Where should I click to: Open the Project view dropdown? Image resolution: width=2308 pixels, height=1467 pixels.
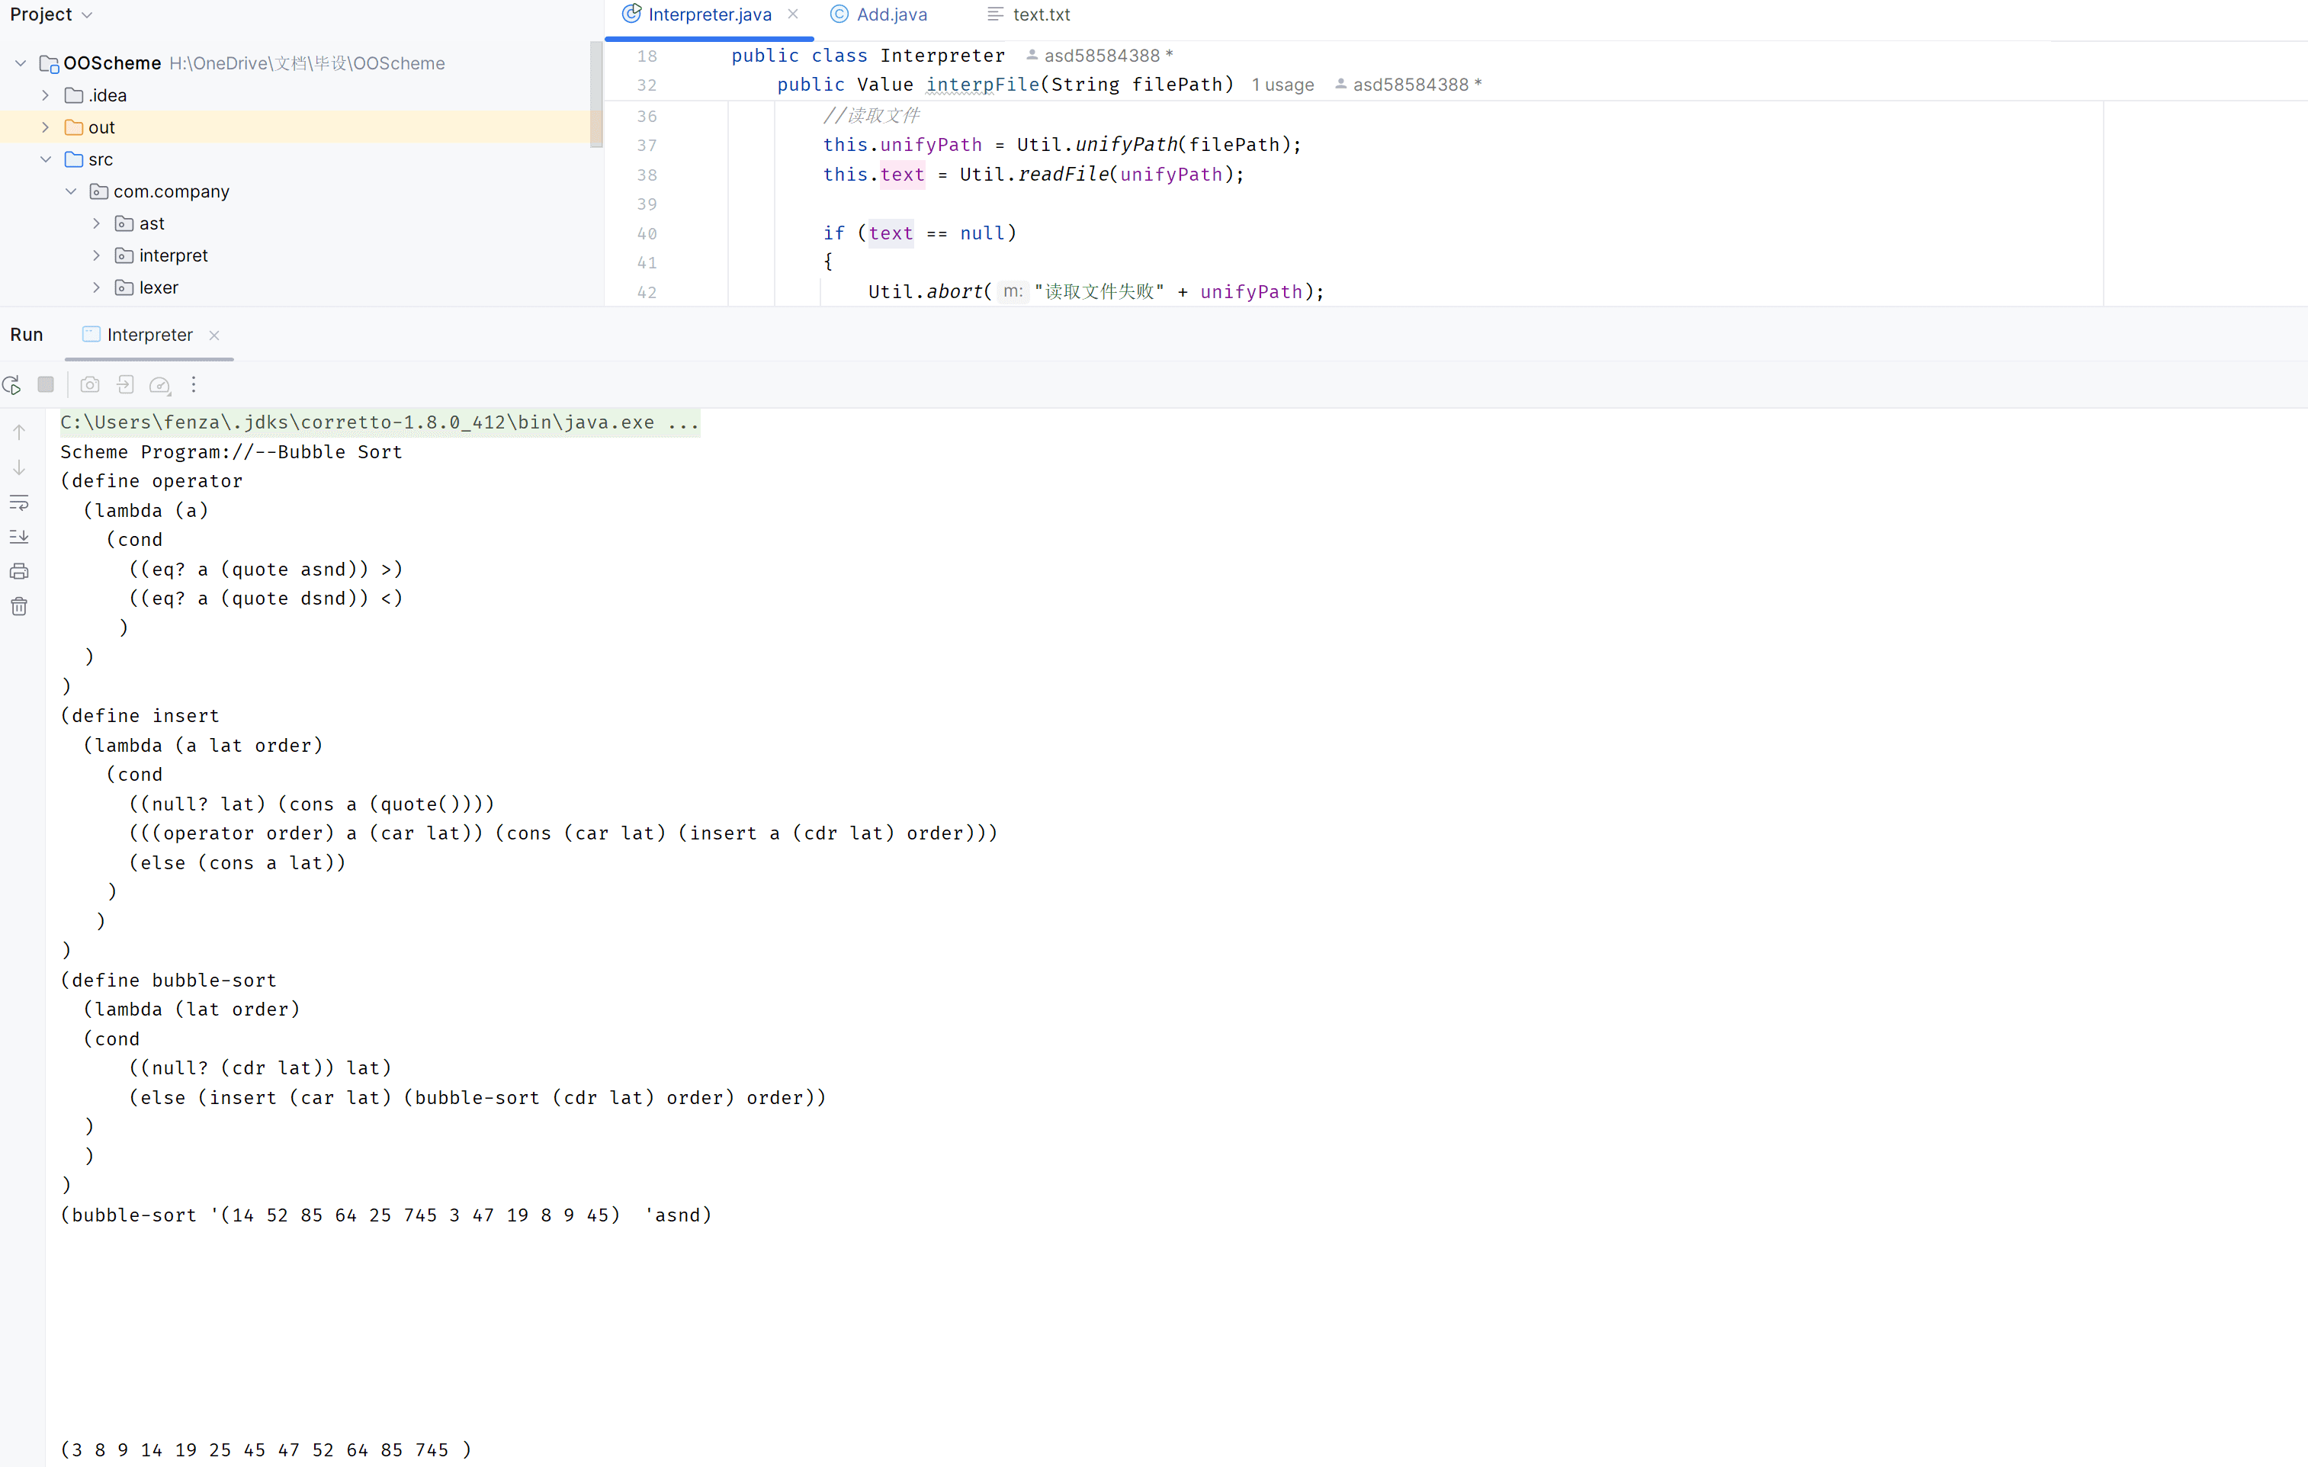pyautogui.click(x=53, y=14)
